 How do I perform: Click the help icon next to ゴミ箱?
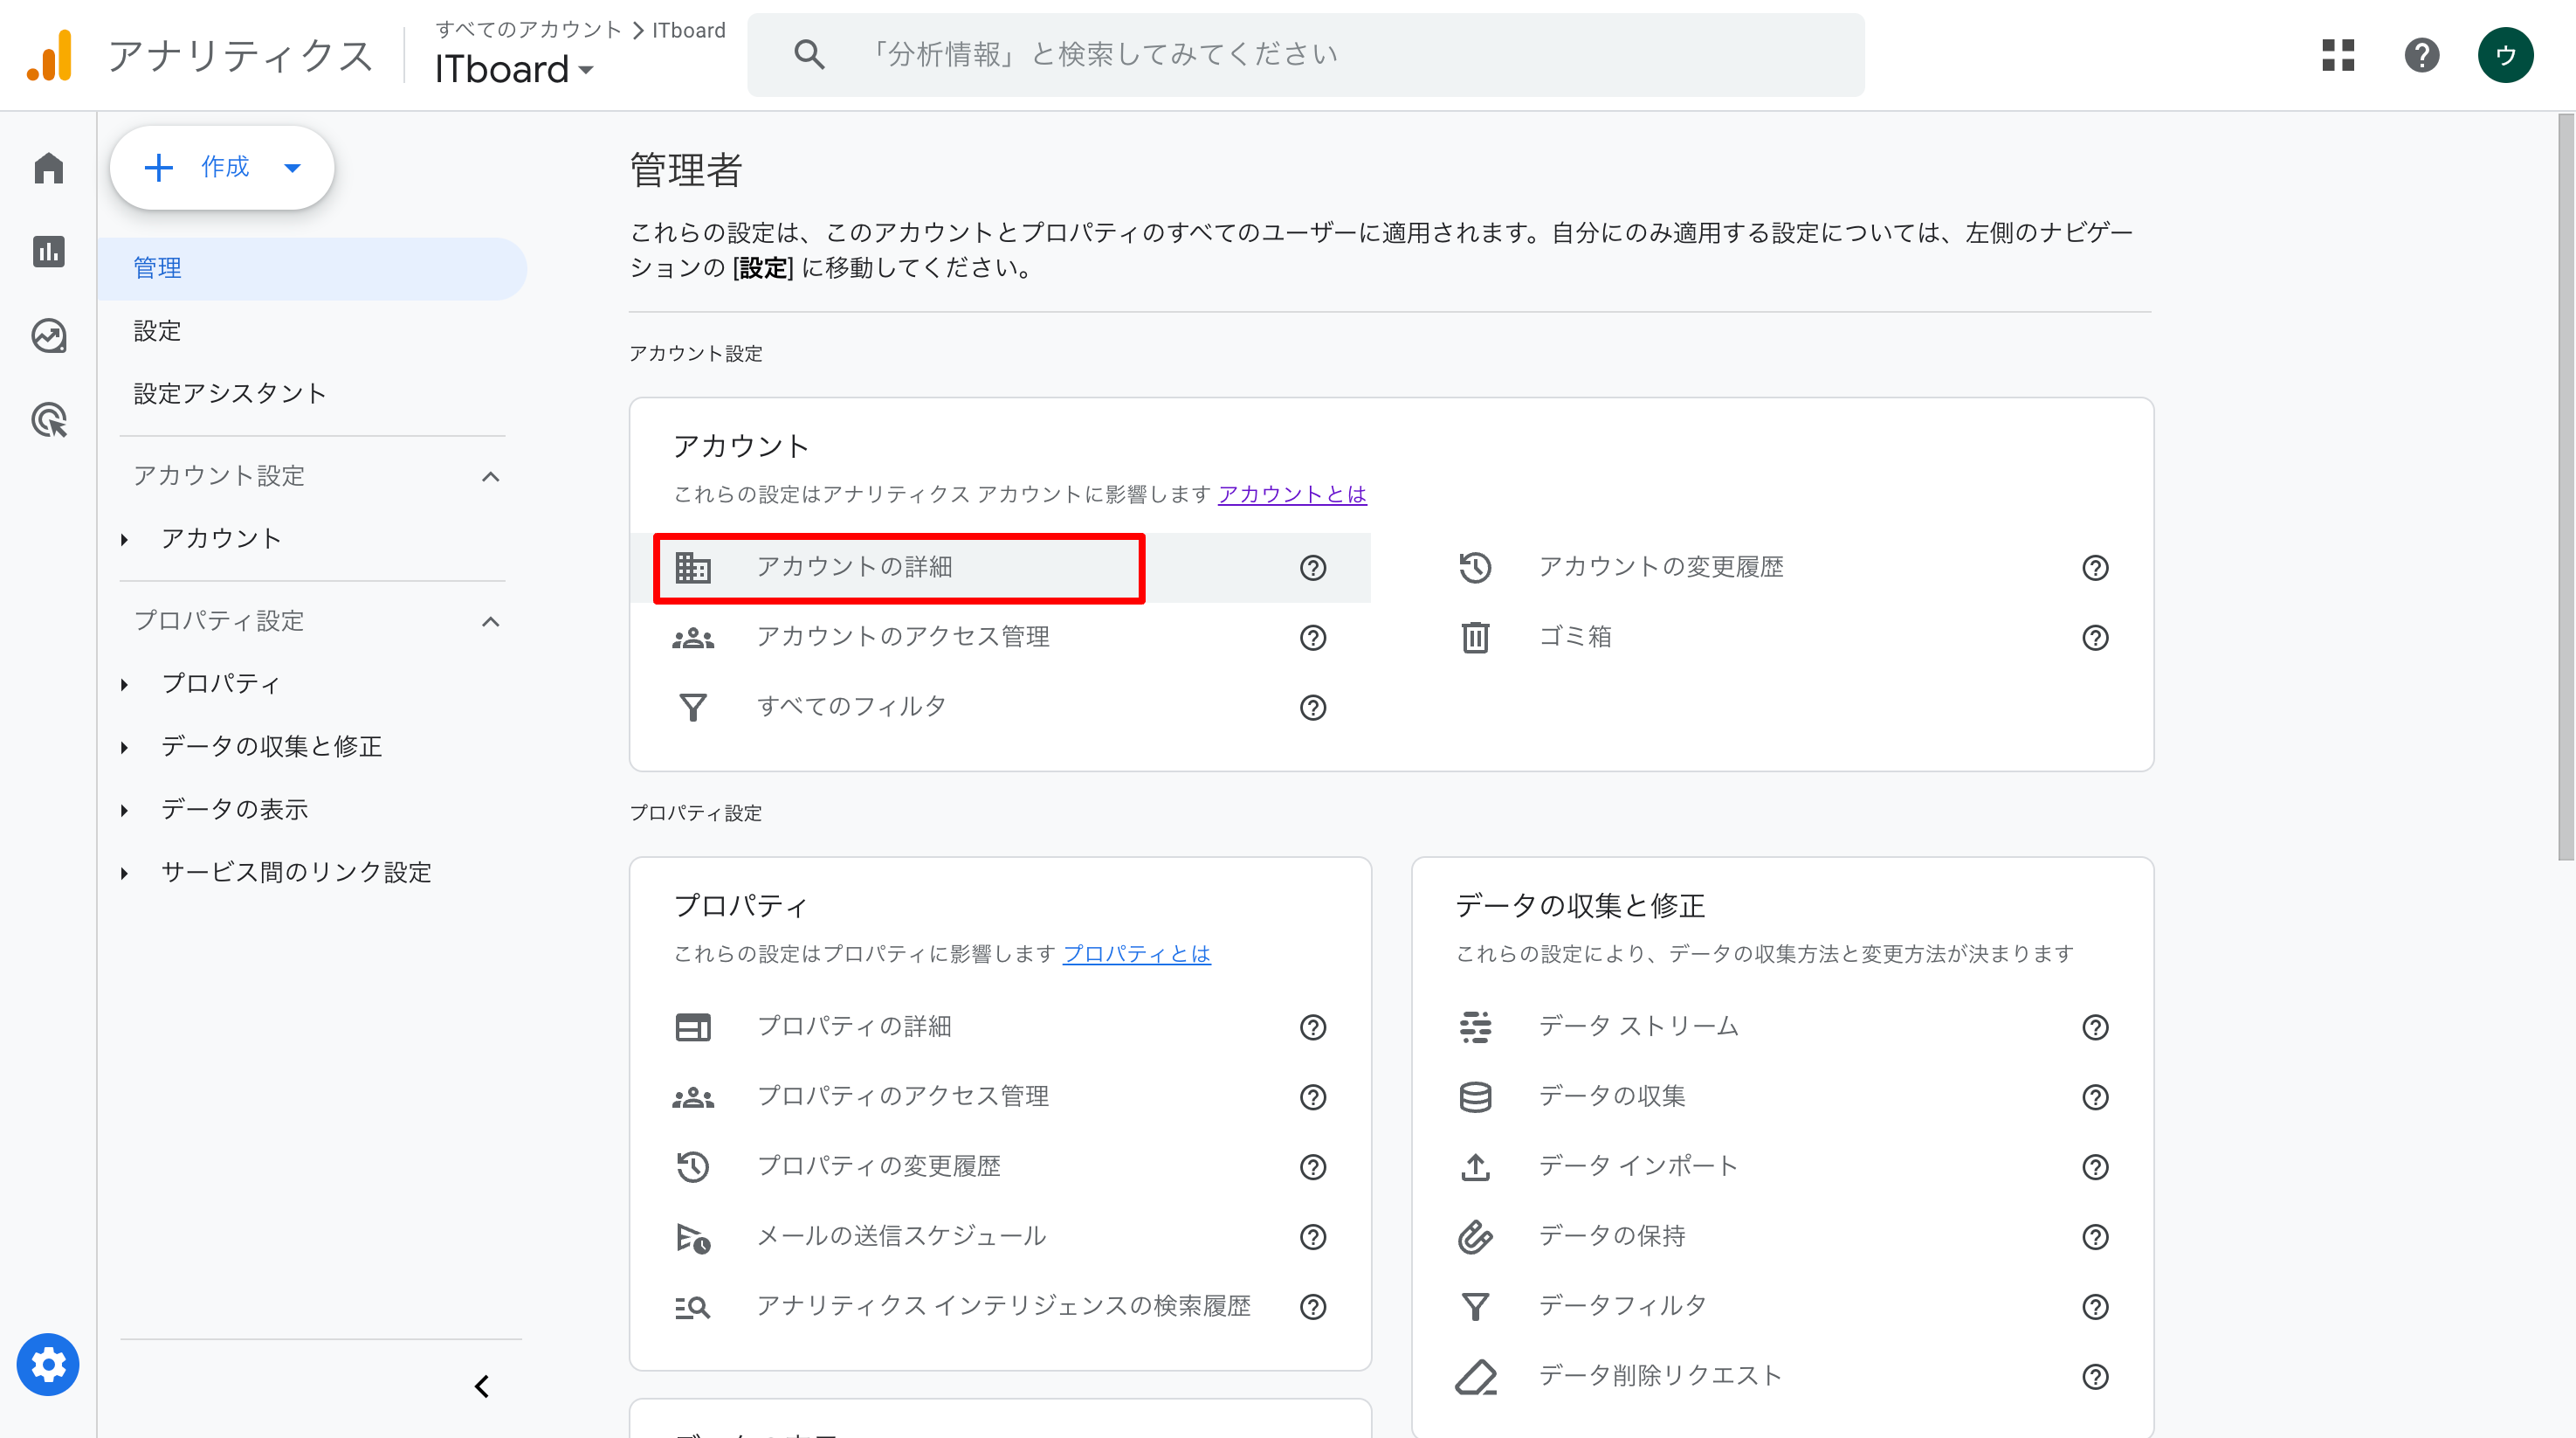tap(2095, 638)
